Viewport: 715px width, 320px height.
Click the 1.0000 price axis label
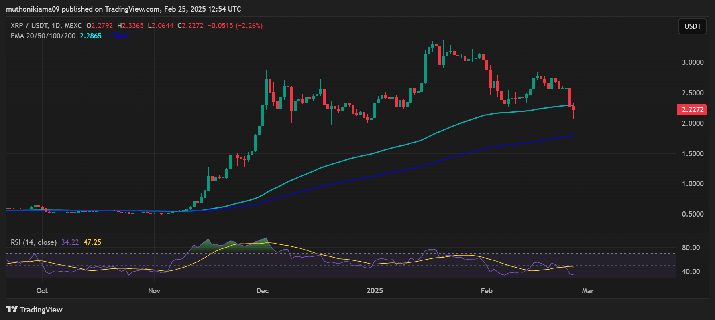[693, 184]
